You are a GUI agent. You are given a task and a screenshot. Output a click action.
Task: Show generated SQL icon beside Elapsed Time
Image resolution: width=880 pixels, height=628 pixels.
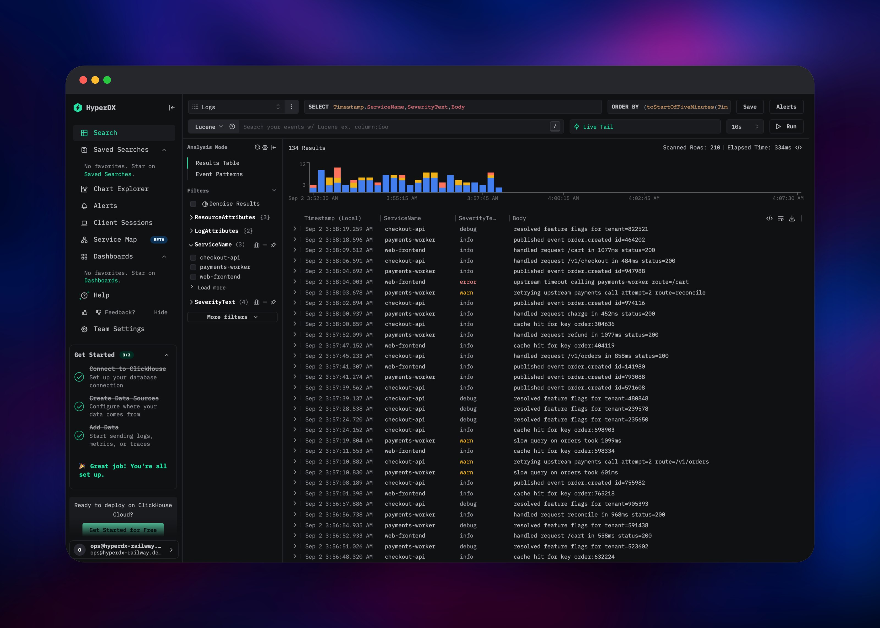tap(799, 147)
